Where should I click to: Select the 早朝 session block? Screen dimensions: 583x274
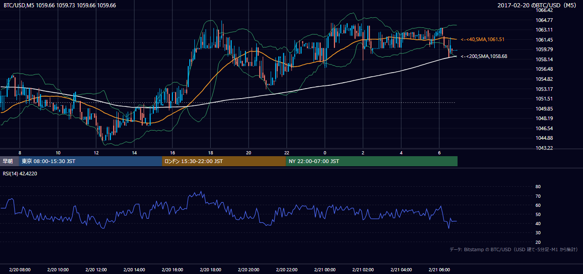point(10,161)
